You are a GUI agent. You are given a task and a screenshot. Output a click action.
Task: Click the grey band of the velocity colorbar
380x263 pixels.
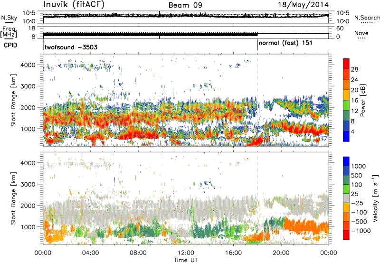click(346, 198)
